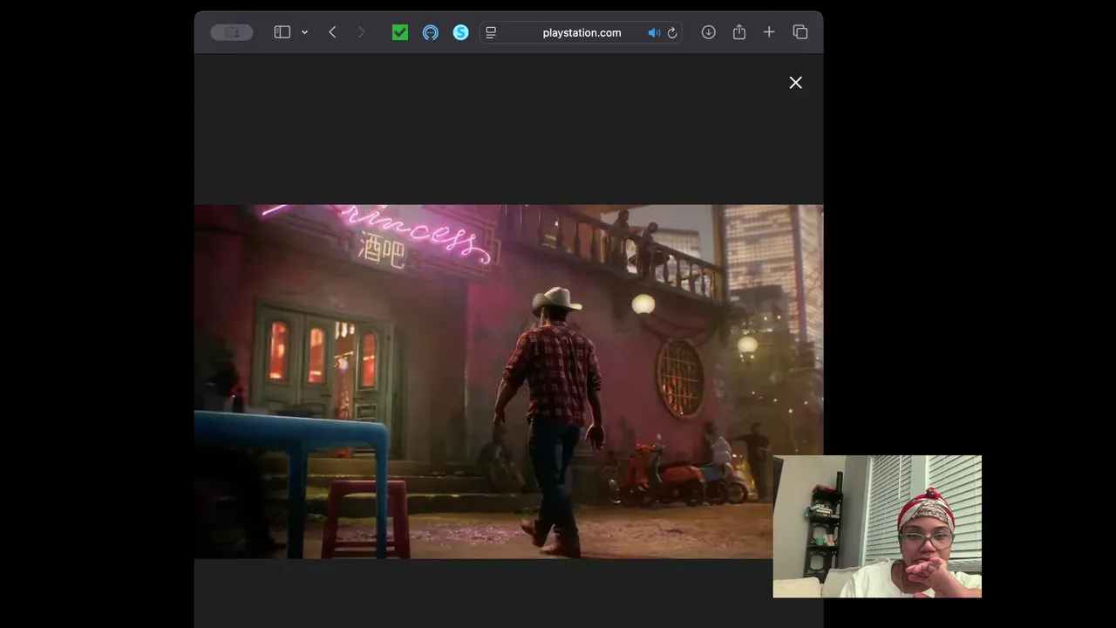
Task: Open the green checkmark extension
Action: tap(400, 32)
